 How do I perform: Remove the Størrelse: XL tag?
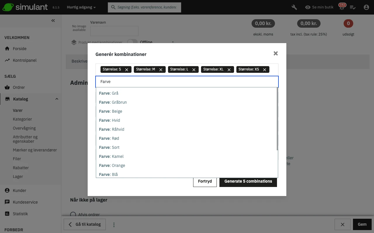point(229,70)
